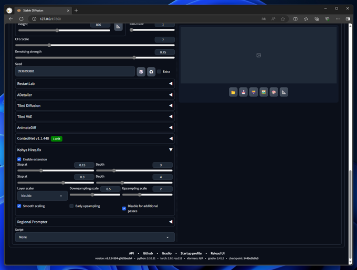357x270 pixels.
Task: Add page to favorites star
Action: coord(283,19)
